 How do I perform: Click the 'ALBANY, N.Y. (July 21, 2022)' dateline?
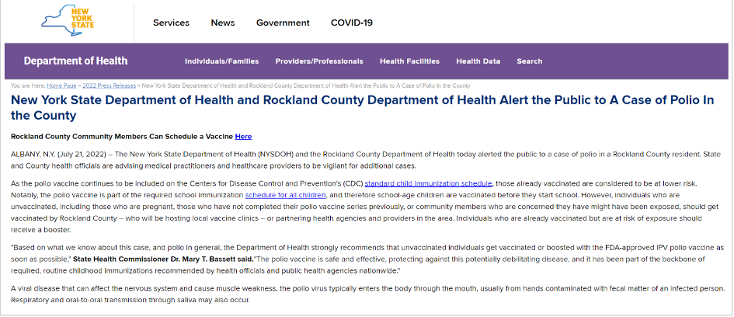tap(60, 154)
